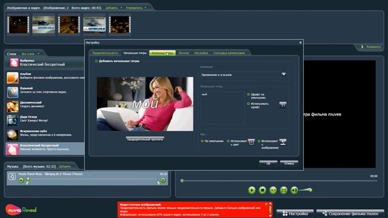The width and height of the screenshot is (388, 218).
Task: Expand the Добавить menu in media panel
Action: pyautogui.click(x=114, y=8)
